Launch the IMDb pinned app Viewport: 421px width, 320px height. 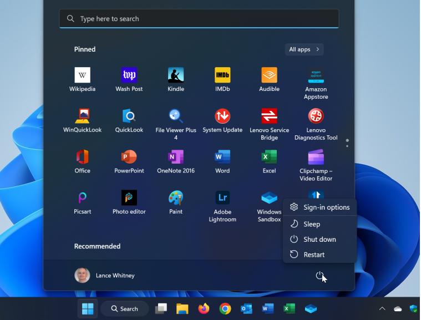(x=222, y=79)
